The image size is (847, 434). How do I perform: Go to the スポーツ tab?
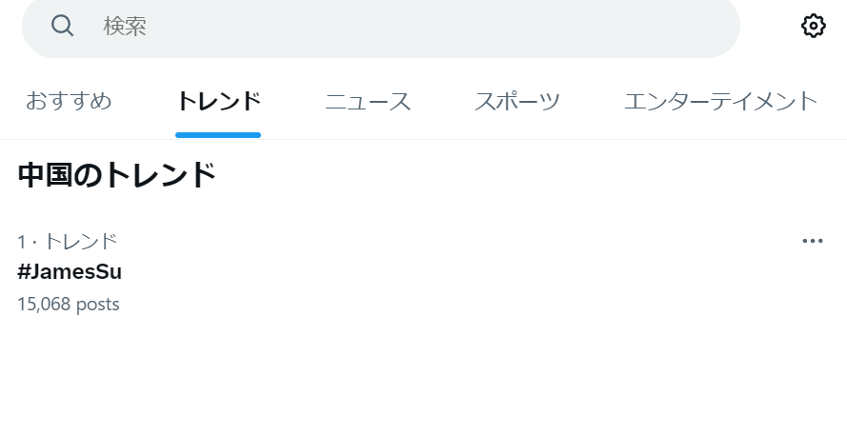[517, 101]
